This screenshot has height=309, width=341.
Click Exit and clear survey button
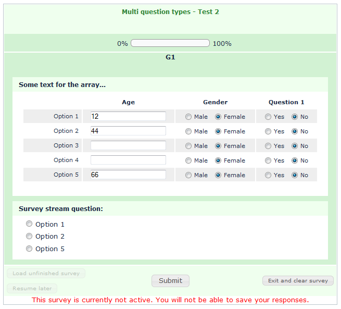pyautogui.click(x=298, y=280)
